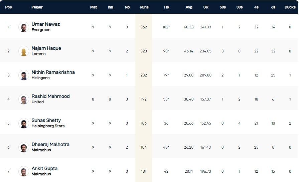Viewport: 299px width, 182px height.
Task: Open Umar Nawaz player name link
Action: coord(46,24)
